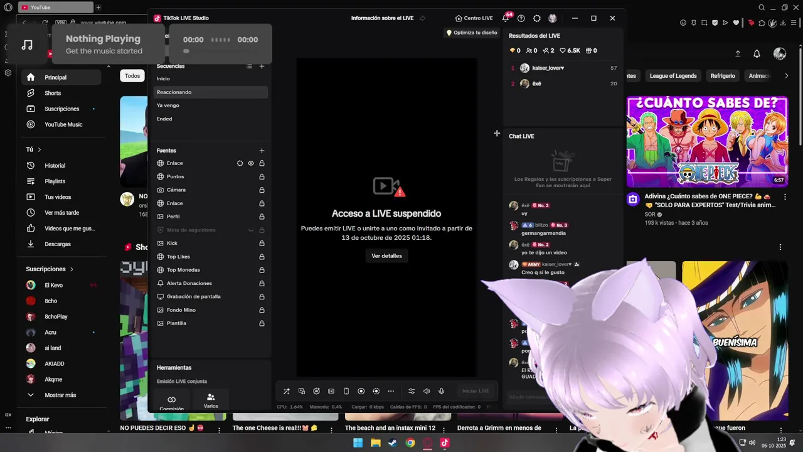Click the YouTube upload/create icon
This screenshot has width=803, height=452.
tap(738, 54)
